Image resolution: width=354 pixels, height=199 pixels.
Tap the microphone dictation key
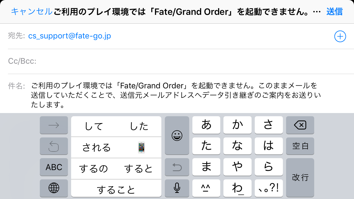[177, 188]
